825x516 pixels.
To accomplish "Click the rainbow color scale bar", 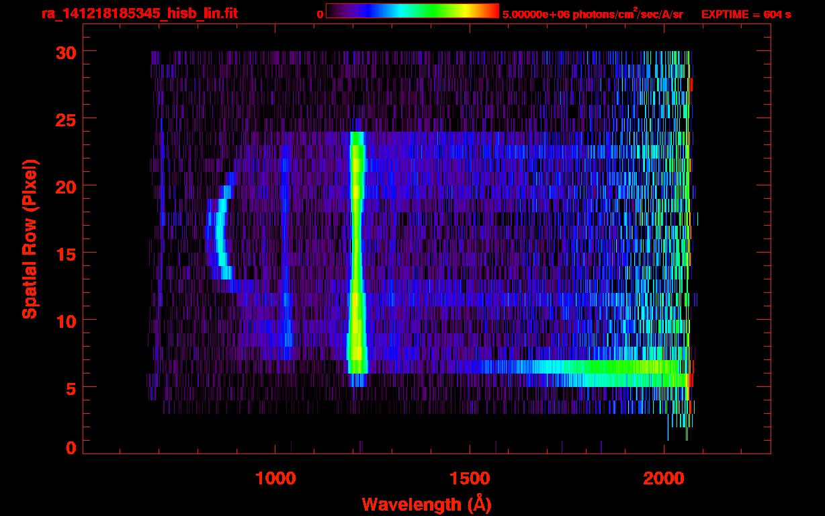I will 412,11.
